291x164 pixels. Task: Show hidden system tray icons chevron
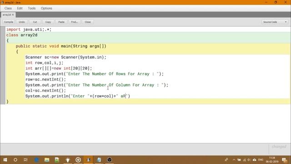coord(234,160)
